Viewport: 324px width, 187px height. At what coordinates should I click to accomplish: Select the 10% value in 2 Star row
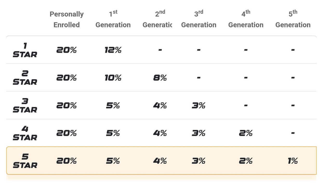(x=113, y=78)
